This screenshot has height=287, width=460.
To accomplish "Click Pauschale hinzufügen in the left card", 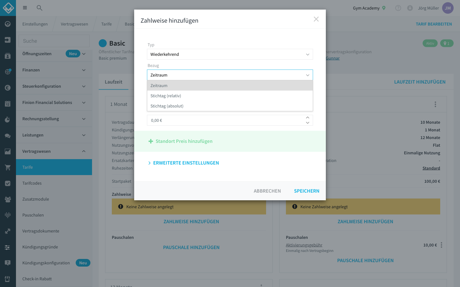I will 191,247.
